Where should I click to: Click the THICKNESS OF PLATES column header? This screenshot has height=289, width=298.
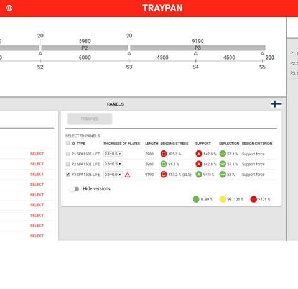point(121,144)
